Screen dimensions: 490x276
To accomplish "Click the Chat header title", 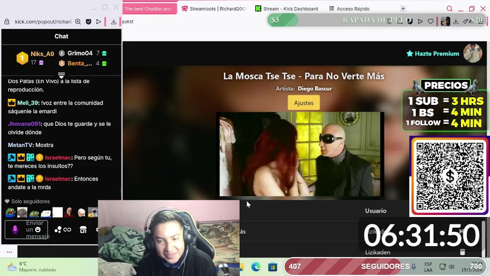I will tap(61, 36).
